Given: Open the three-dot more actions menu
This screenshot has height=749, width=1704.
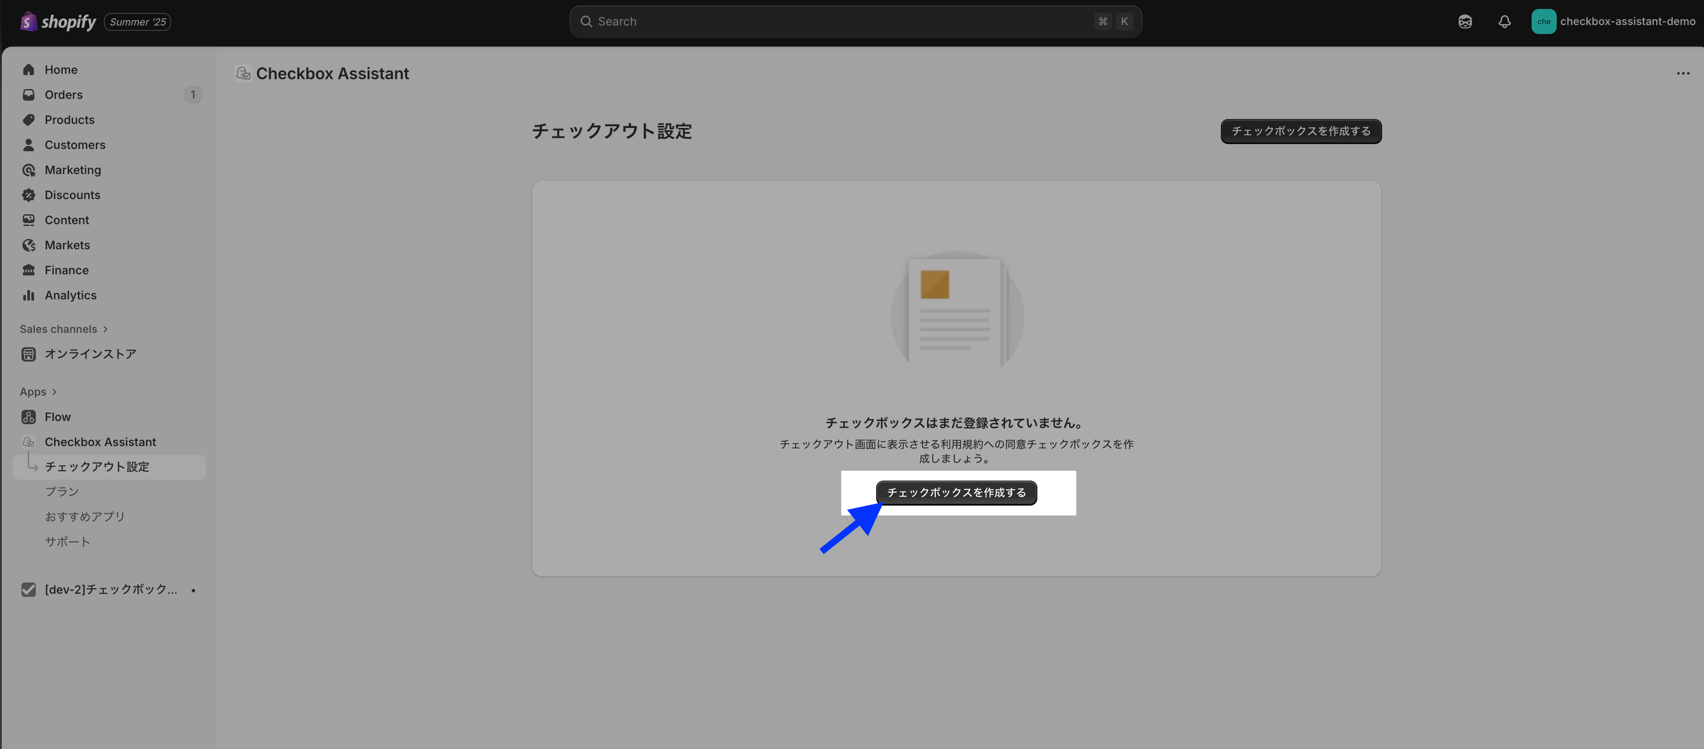Looking at the screenshot, I should coord(1683,73).
